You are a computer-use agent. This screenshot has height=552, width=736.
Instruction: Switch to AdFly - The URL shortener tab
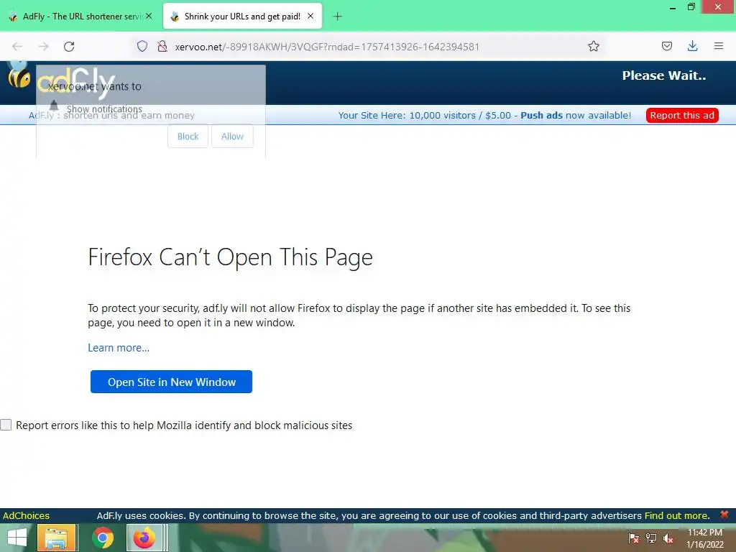coord(80,17)
